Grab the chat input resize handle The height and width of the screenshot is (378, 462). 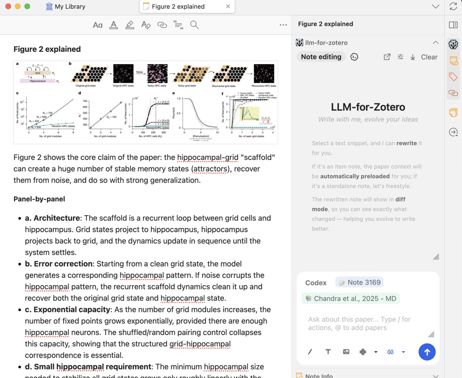(431, 335)
